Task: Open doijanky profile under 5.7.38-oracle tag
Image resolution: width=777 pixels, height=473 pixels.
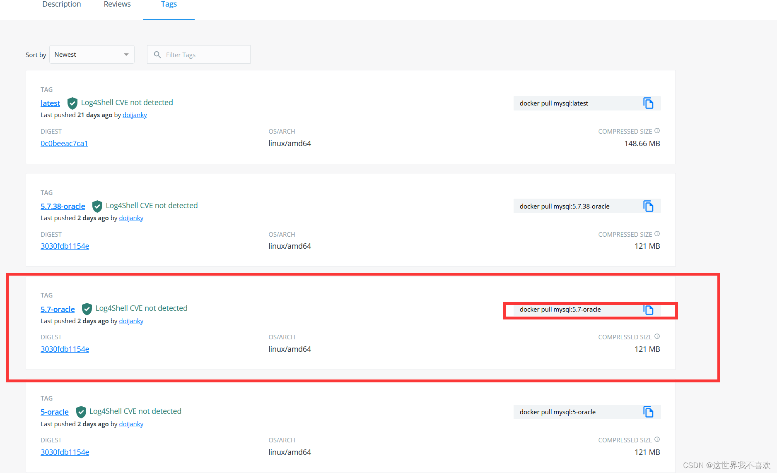Action: [131, 218]
